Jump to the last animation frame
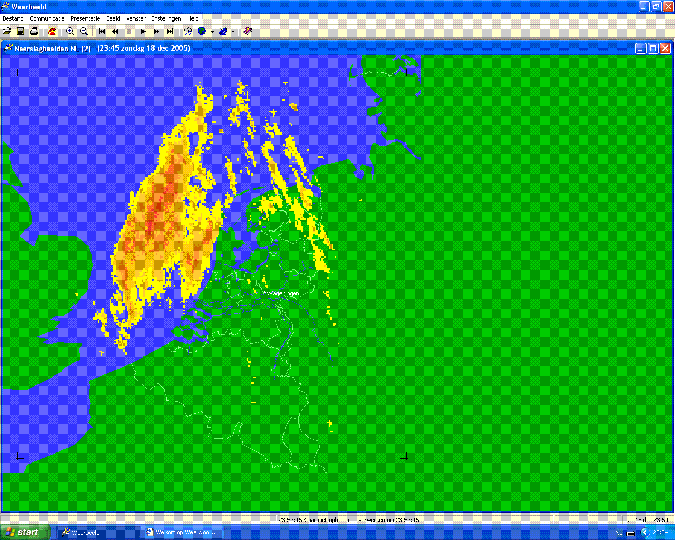Viewport: 675px width, 540px height. [170, 31]
